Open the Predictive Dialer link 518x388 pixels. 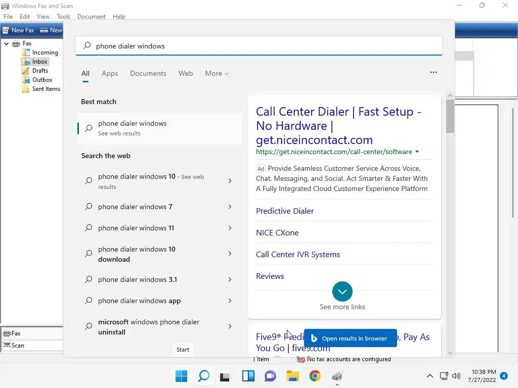point(285,211)
